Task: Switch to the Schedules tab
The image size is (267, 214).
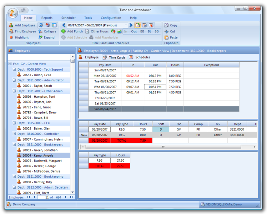Action: [140, 57]
